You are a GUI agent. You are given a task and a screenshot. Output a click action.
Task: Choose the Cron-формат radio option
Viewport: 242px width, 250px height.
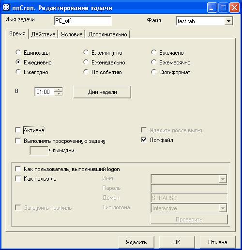154,72
